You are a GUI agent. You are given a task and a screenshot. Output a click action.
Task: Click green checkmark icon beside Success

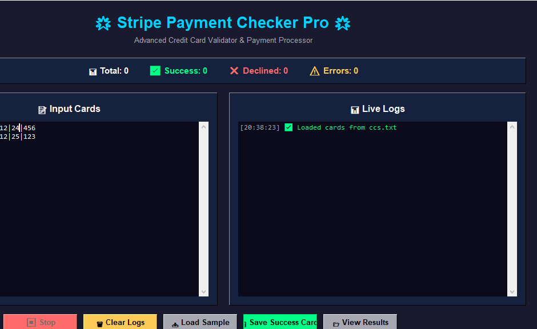155,70
